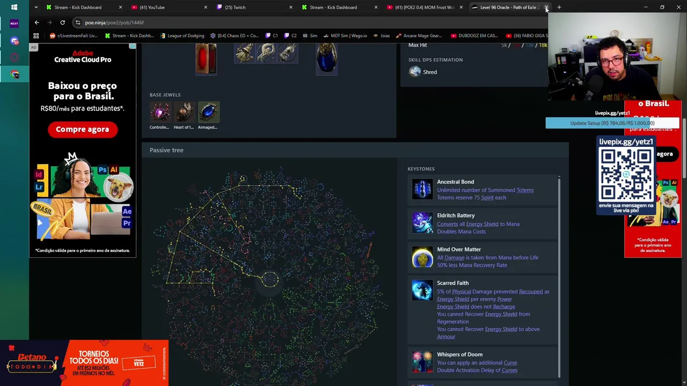The image size is (687, 386).
Task: Click the site information icon in address bar
Action: point(78,23)
